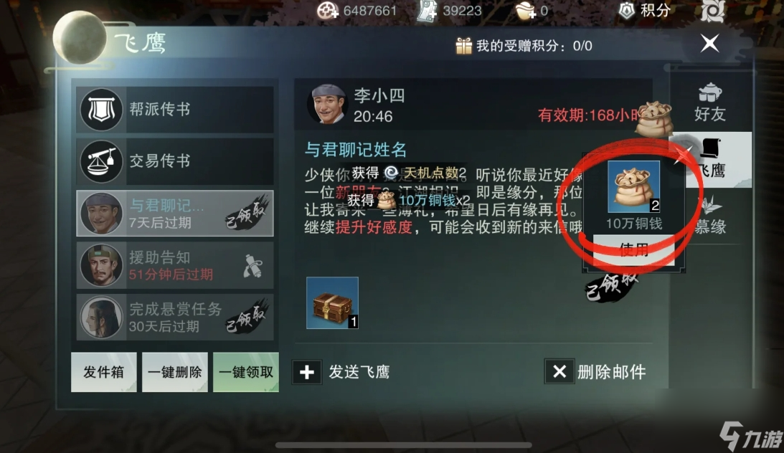Click the 10万铜钱 money bag item

click(x=634, y=187)
